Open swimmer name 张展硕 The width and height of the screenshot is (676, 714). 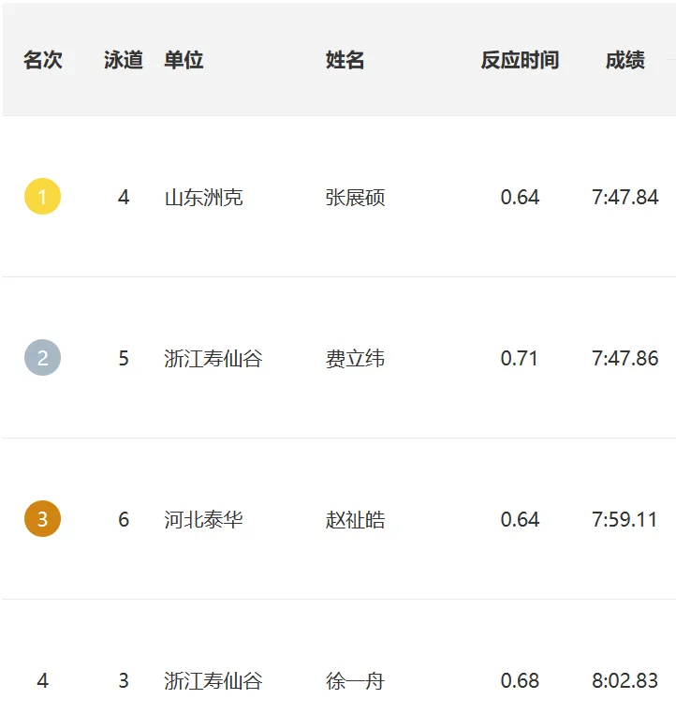point(355,197)
